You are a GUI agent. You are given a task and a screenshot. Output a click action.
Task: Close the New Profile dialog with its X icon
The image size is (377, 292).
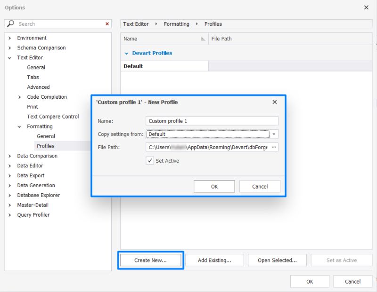[275, 102]
